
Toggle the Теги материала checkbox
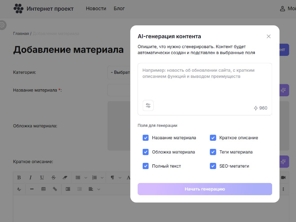pos(213,152)
